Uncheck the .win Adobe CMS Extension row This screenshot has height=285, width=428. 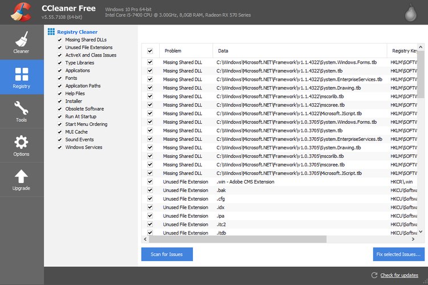tap(150, 182)
